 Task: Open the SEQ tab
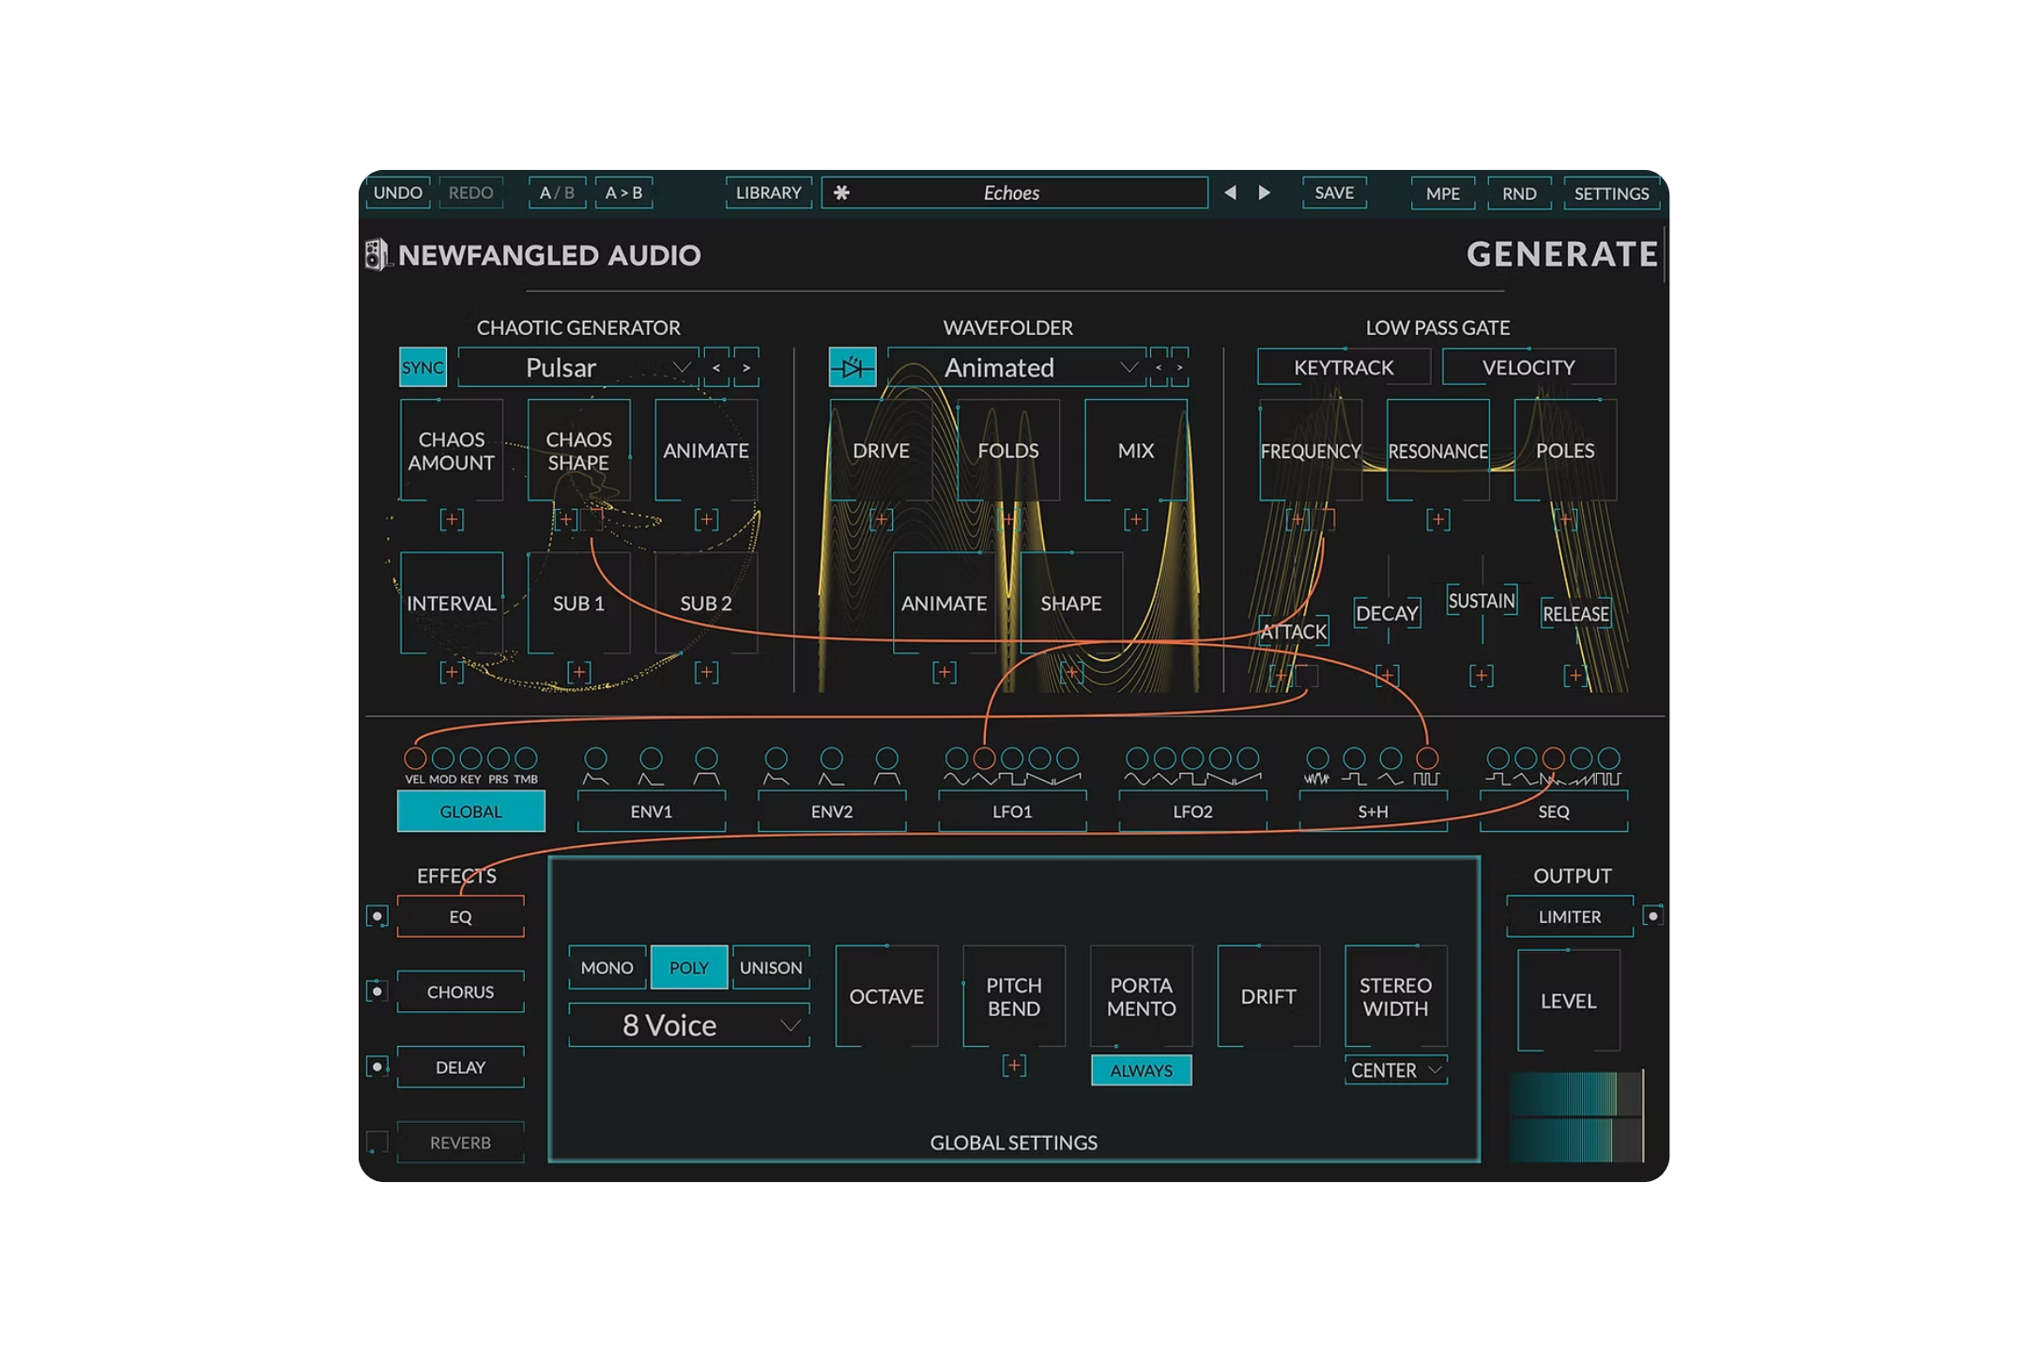coord(1554,811)
